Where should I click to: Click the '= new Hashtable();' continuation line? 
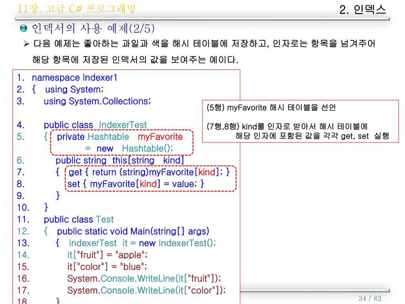[x=129, y=148]
